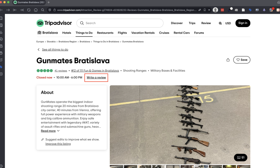Click the white T document extension icon
280x168 pixels.
coord(243,10)
